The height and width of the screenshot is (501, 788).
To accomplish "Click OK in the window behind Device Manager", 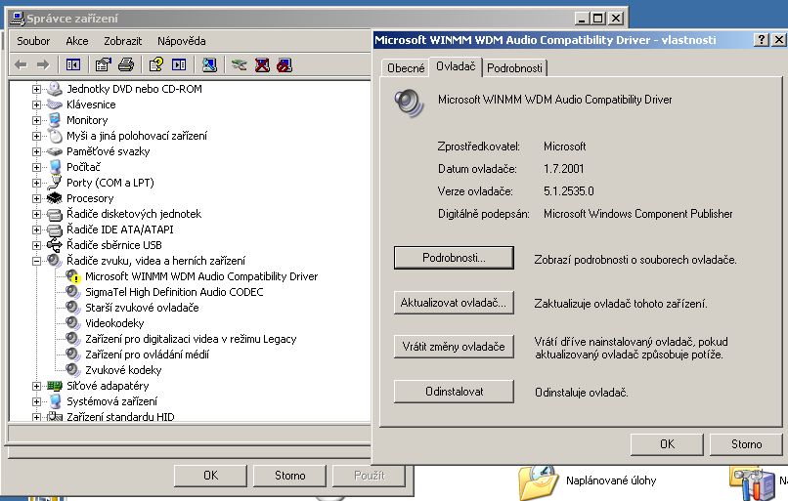I will (210, 476).
